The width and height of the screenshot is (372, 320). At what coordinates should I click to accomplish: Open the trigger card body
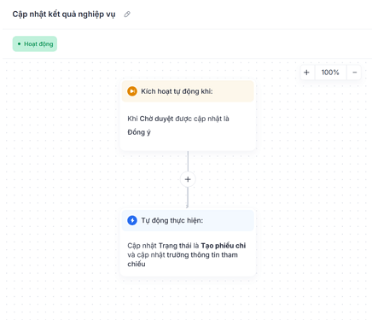(x=188, y=126)
